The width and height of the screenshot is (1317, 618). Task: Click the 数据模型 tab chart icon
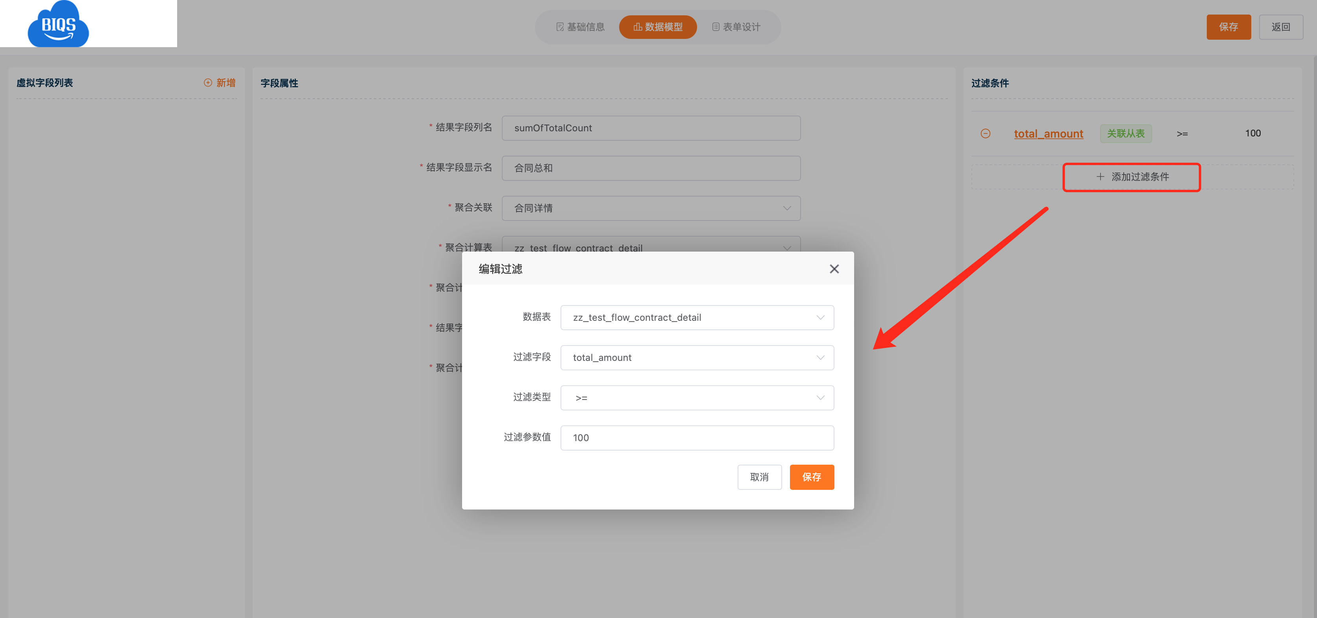(x=638, y=27)
